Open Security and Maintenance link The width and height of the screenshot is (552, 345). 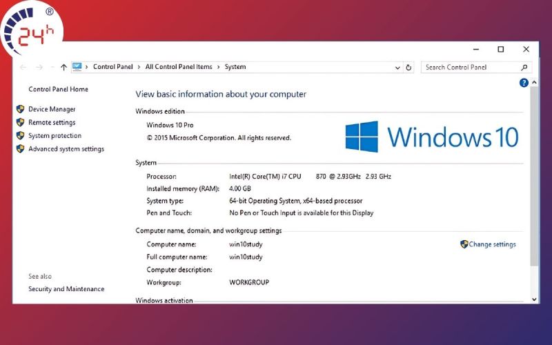click(66, 288)
